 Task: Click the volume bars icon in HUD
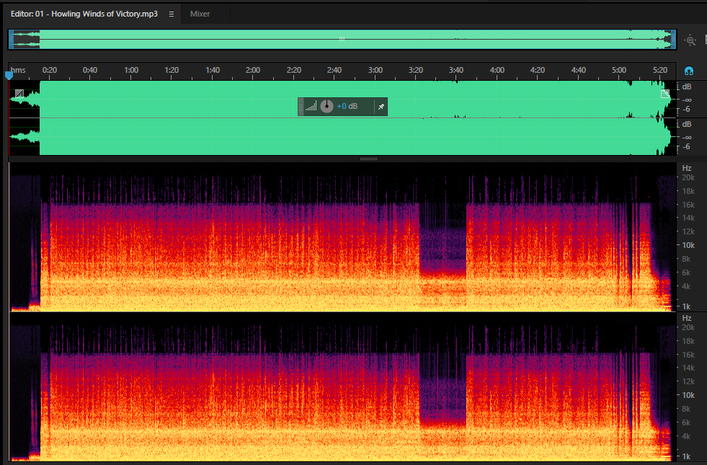click(311, 107)
